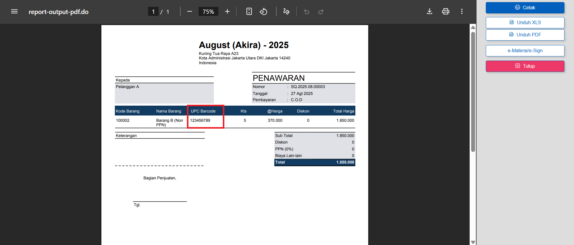Image resolution: width=574 pixels, height=245 pixels.
Task: Click the Tgl. signature date label
Action: click(x=137, y=205)
